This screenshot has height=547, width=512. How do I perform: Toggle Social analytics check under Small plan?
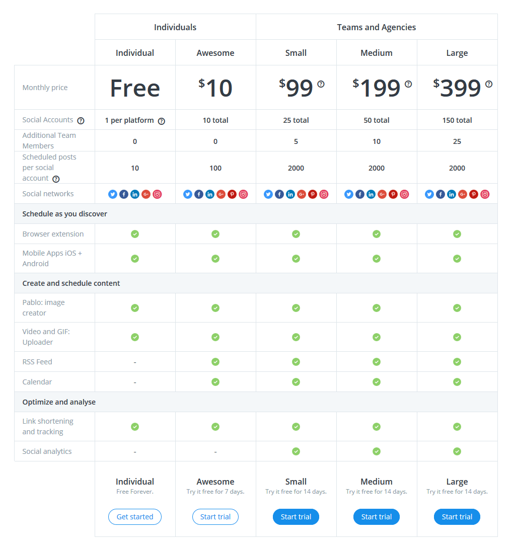(296, 451)
